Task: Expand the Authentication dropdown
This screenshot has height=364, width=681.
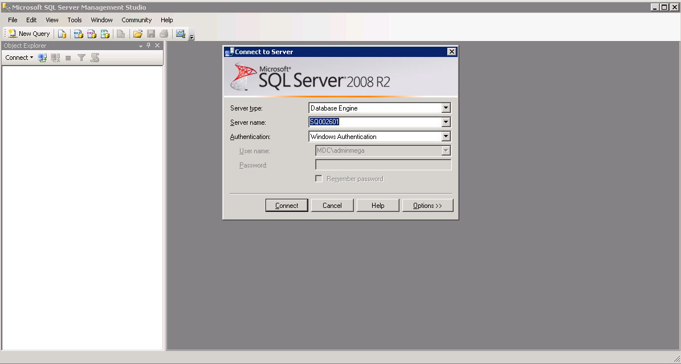Action: (x=446, y=137)
